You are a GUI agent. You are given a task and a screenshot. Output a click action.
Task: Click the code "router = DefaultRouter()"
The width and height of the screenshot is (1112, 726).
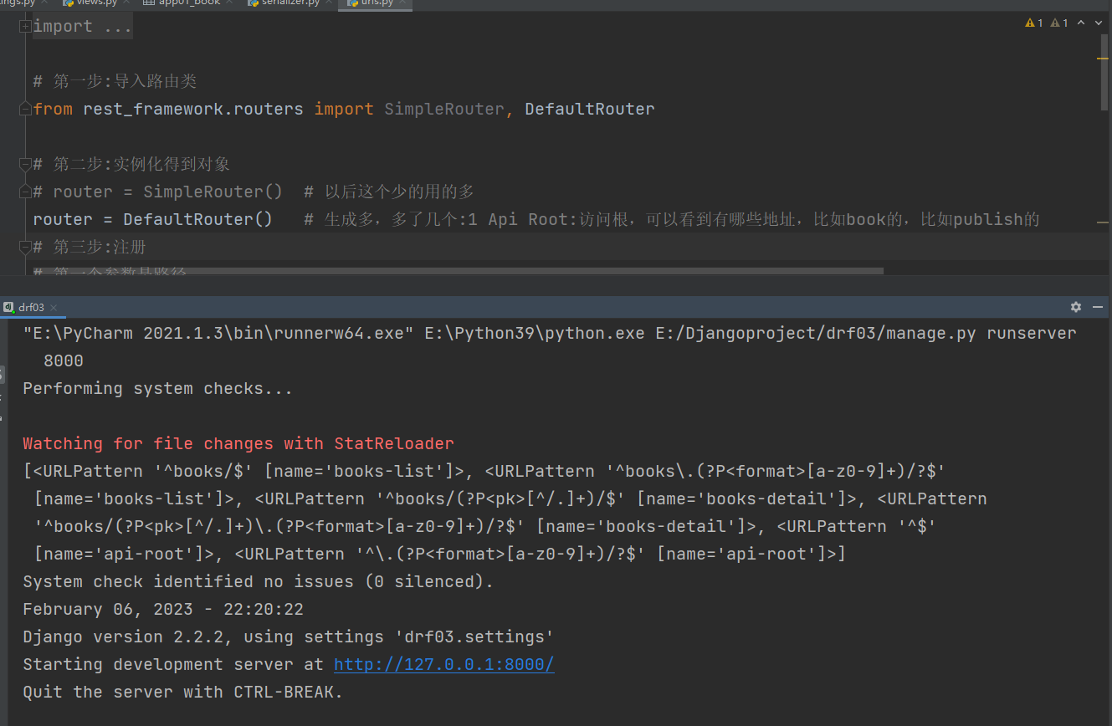[153, 220]
